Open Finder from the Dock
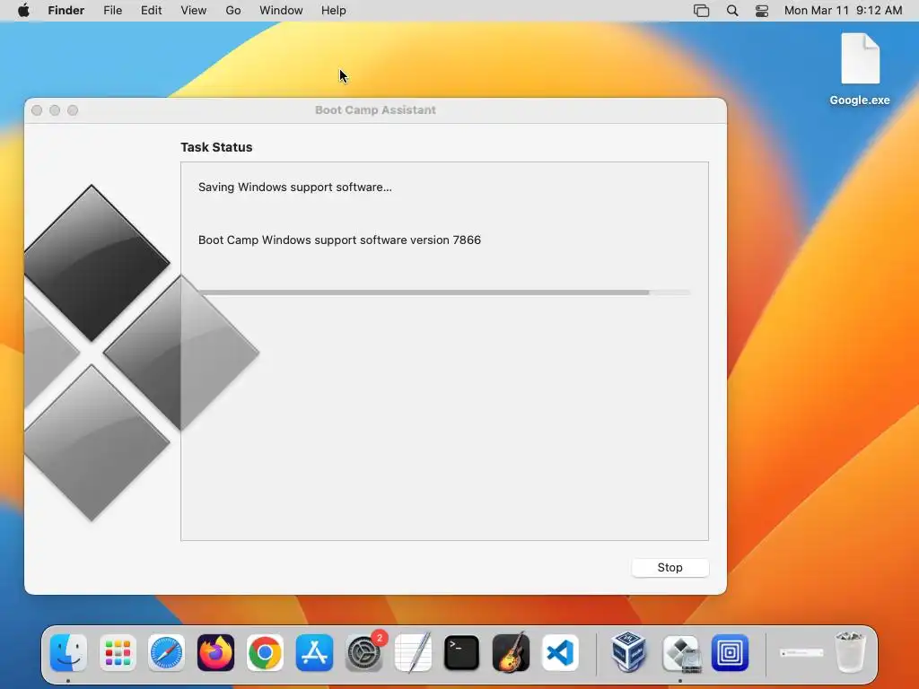The width and height of the screenshot is (919, 689). (68, 653)
